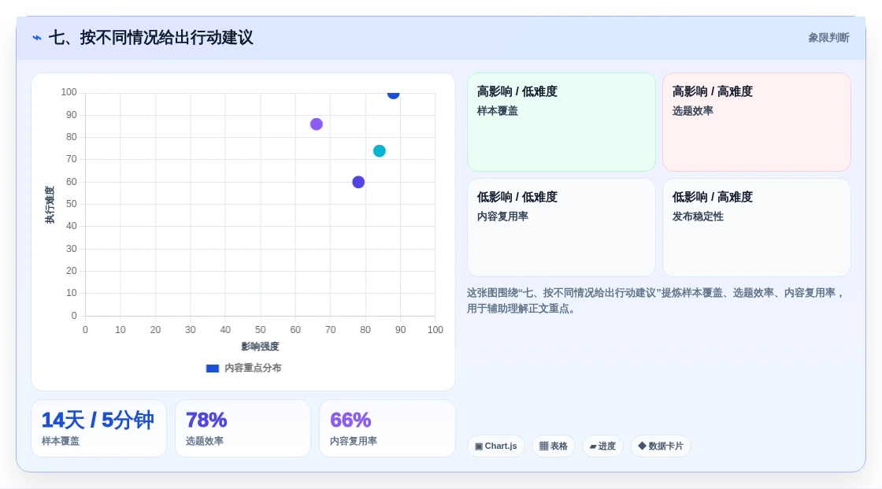Screen dimensions: 882x489
Task: Click the grid icon in 表格 chip
Action: (x=543, y=446)
